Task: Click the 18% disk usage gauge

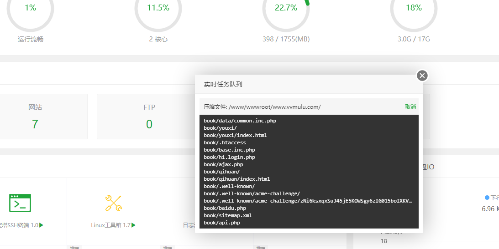Action: [x=414, y=8]
